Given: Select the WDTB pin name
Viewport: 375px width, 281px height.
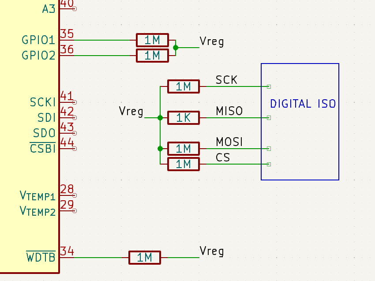Looking at the screenshot, I should pyautogui.click(x=41, y=257).
